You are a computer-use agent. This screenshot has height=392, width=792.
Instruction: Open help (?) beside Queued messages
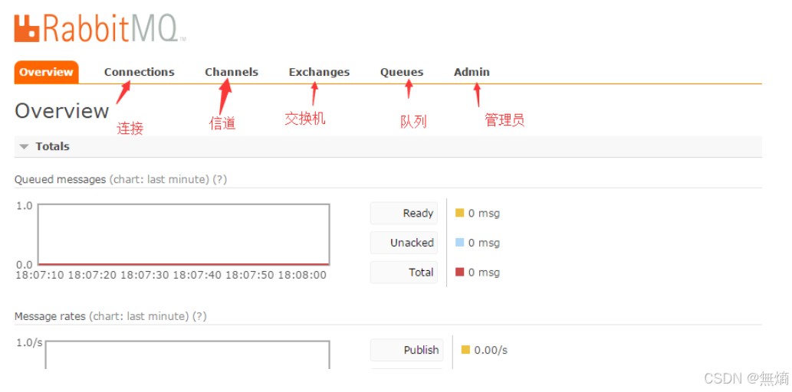(220, 180)
